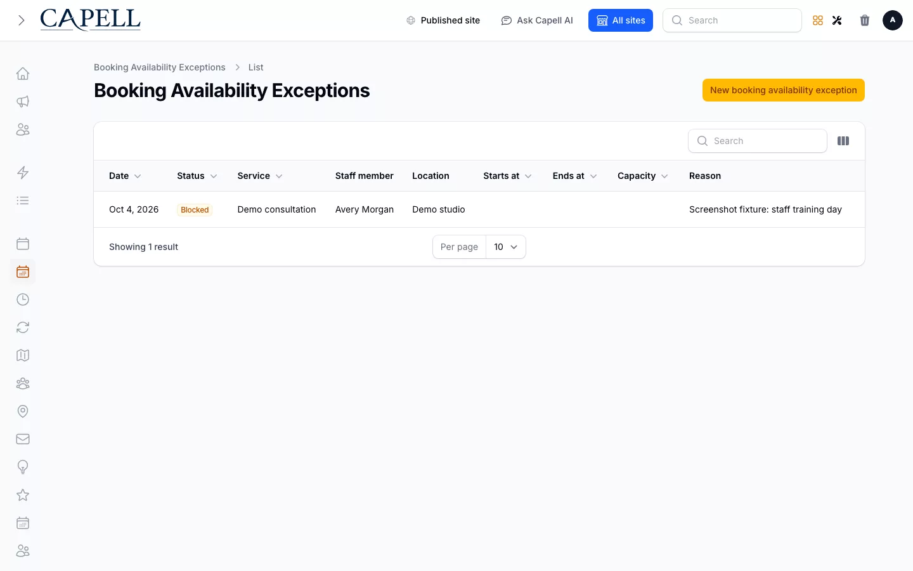Viewport: 913px width, 571px height.
Task: Select the highlighted orange calendar sidebar icon
Action: tap(23, 272)
